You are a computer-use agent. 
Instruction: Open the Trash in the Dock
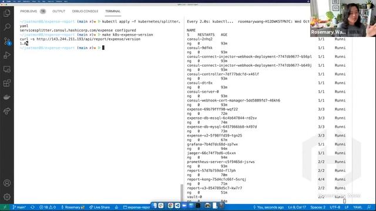click(221, 205)
